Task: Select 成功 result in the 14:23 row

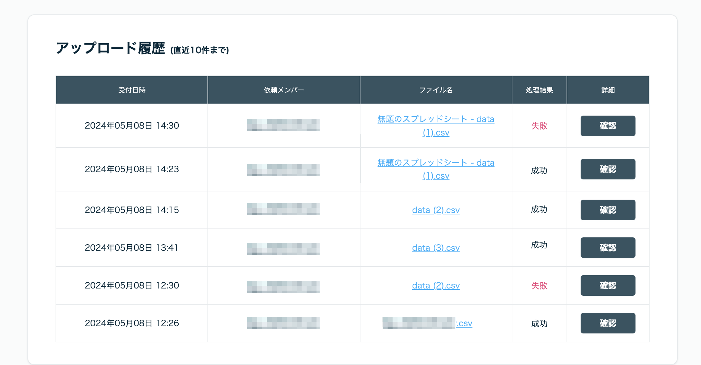Action: (x=539, y=170)
